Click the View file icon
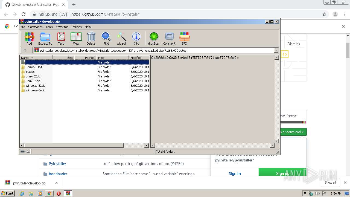Viewport: 350px width, 197px height. [76, 39]
